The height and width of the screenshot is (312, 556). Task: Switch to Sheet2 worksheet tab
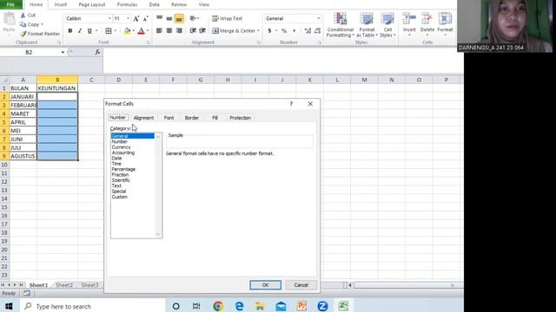64,285
